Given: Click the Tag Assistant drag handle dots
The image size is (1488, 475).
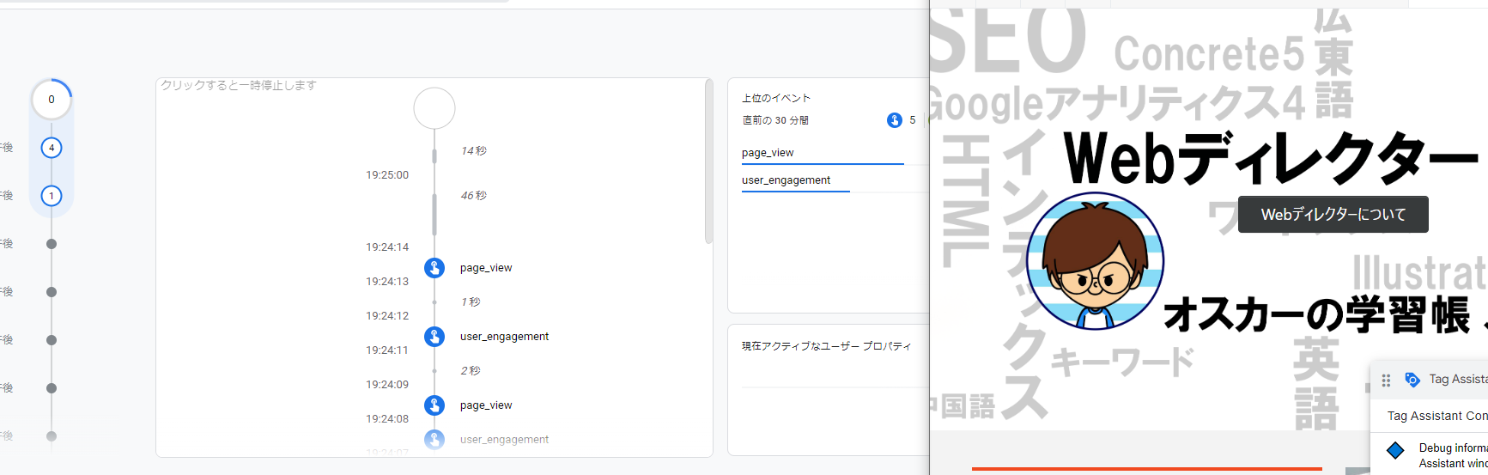Looking at the screenshot, I should tap(1386, 380).
